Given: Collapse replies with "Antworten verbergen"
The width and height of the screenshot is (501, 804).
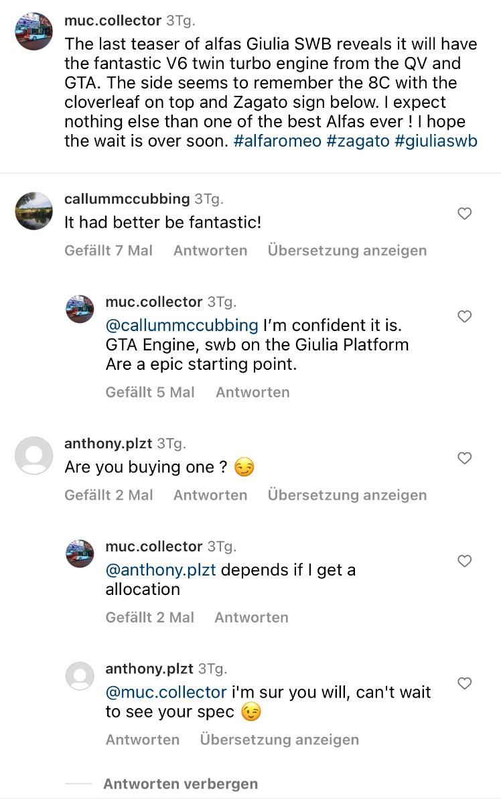Looking at the screenshot, I should click(180, 784).
